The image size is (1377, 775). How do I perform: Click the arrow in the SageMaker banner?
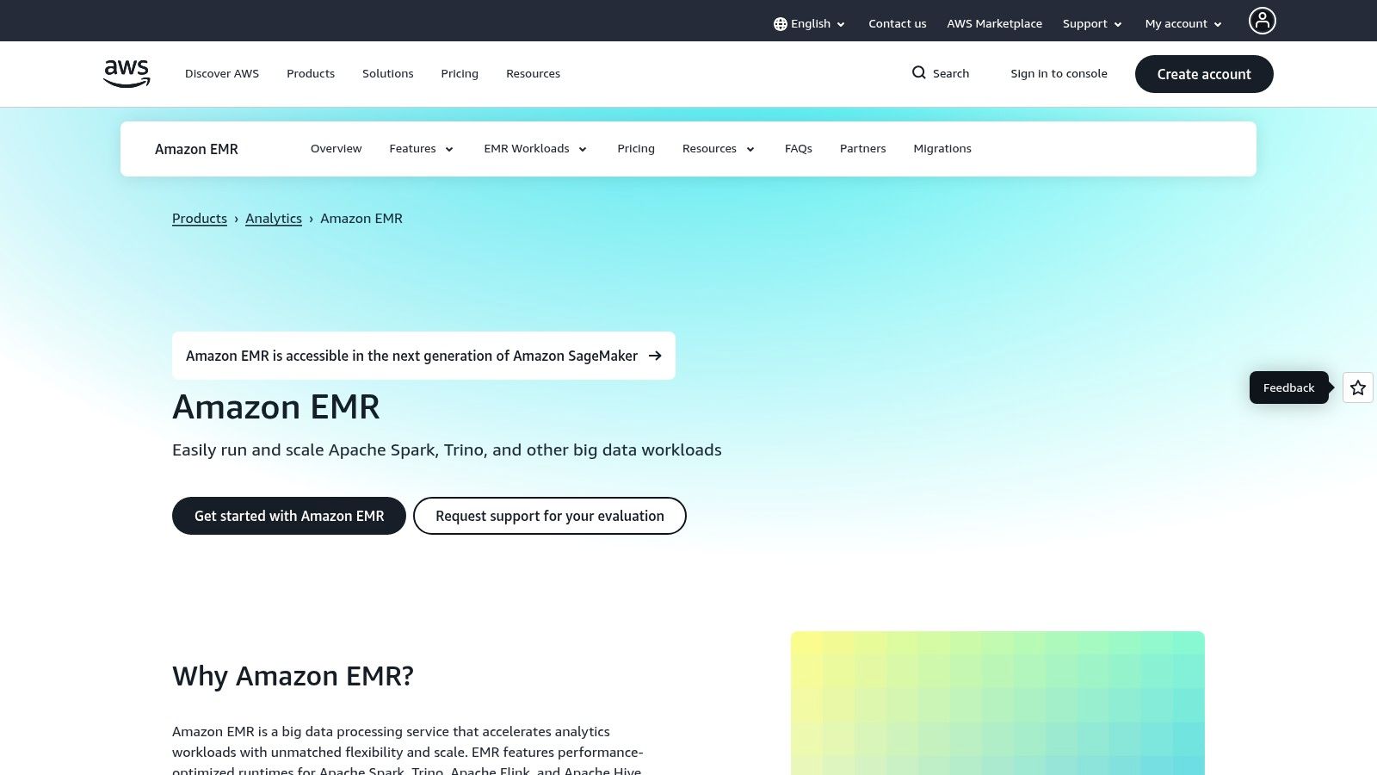(656, 356)
